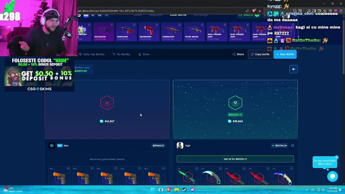Toggle the checkmark on the green knife card
The height and width of the screenshot is (194, 345).
(x=196, y=169)
